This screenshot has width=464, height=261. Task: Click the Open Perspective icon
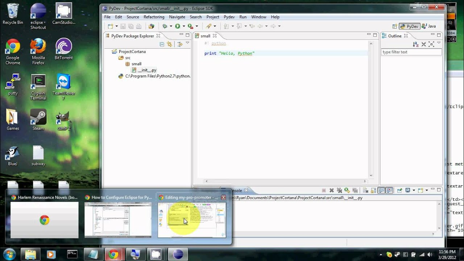click(394, 26)
